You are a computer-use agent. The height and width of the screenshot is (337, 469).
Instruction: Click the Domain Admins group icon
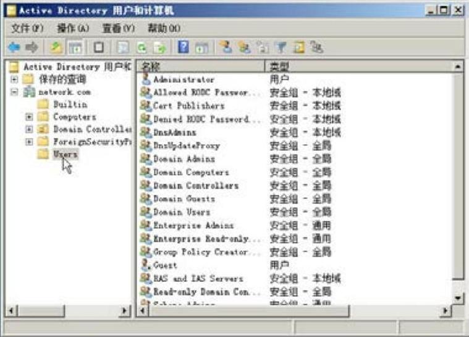click(146, 159)
